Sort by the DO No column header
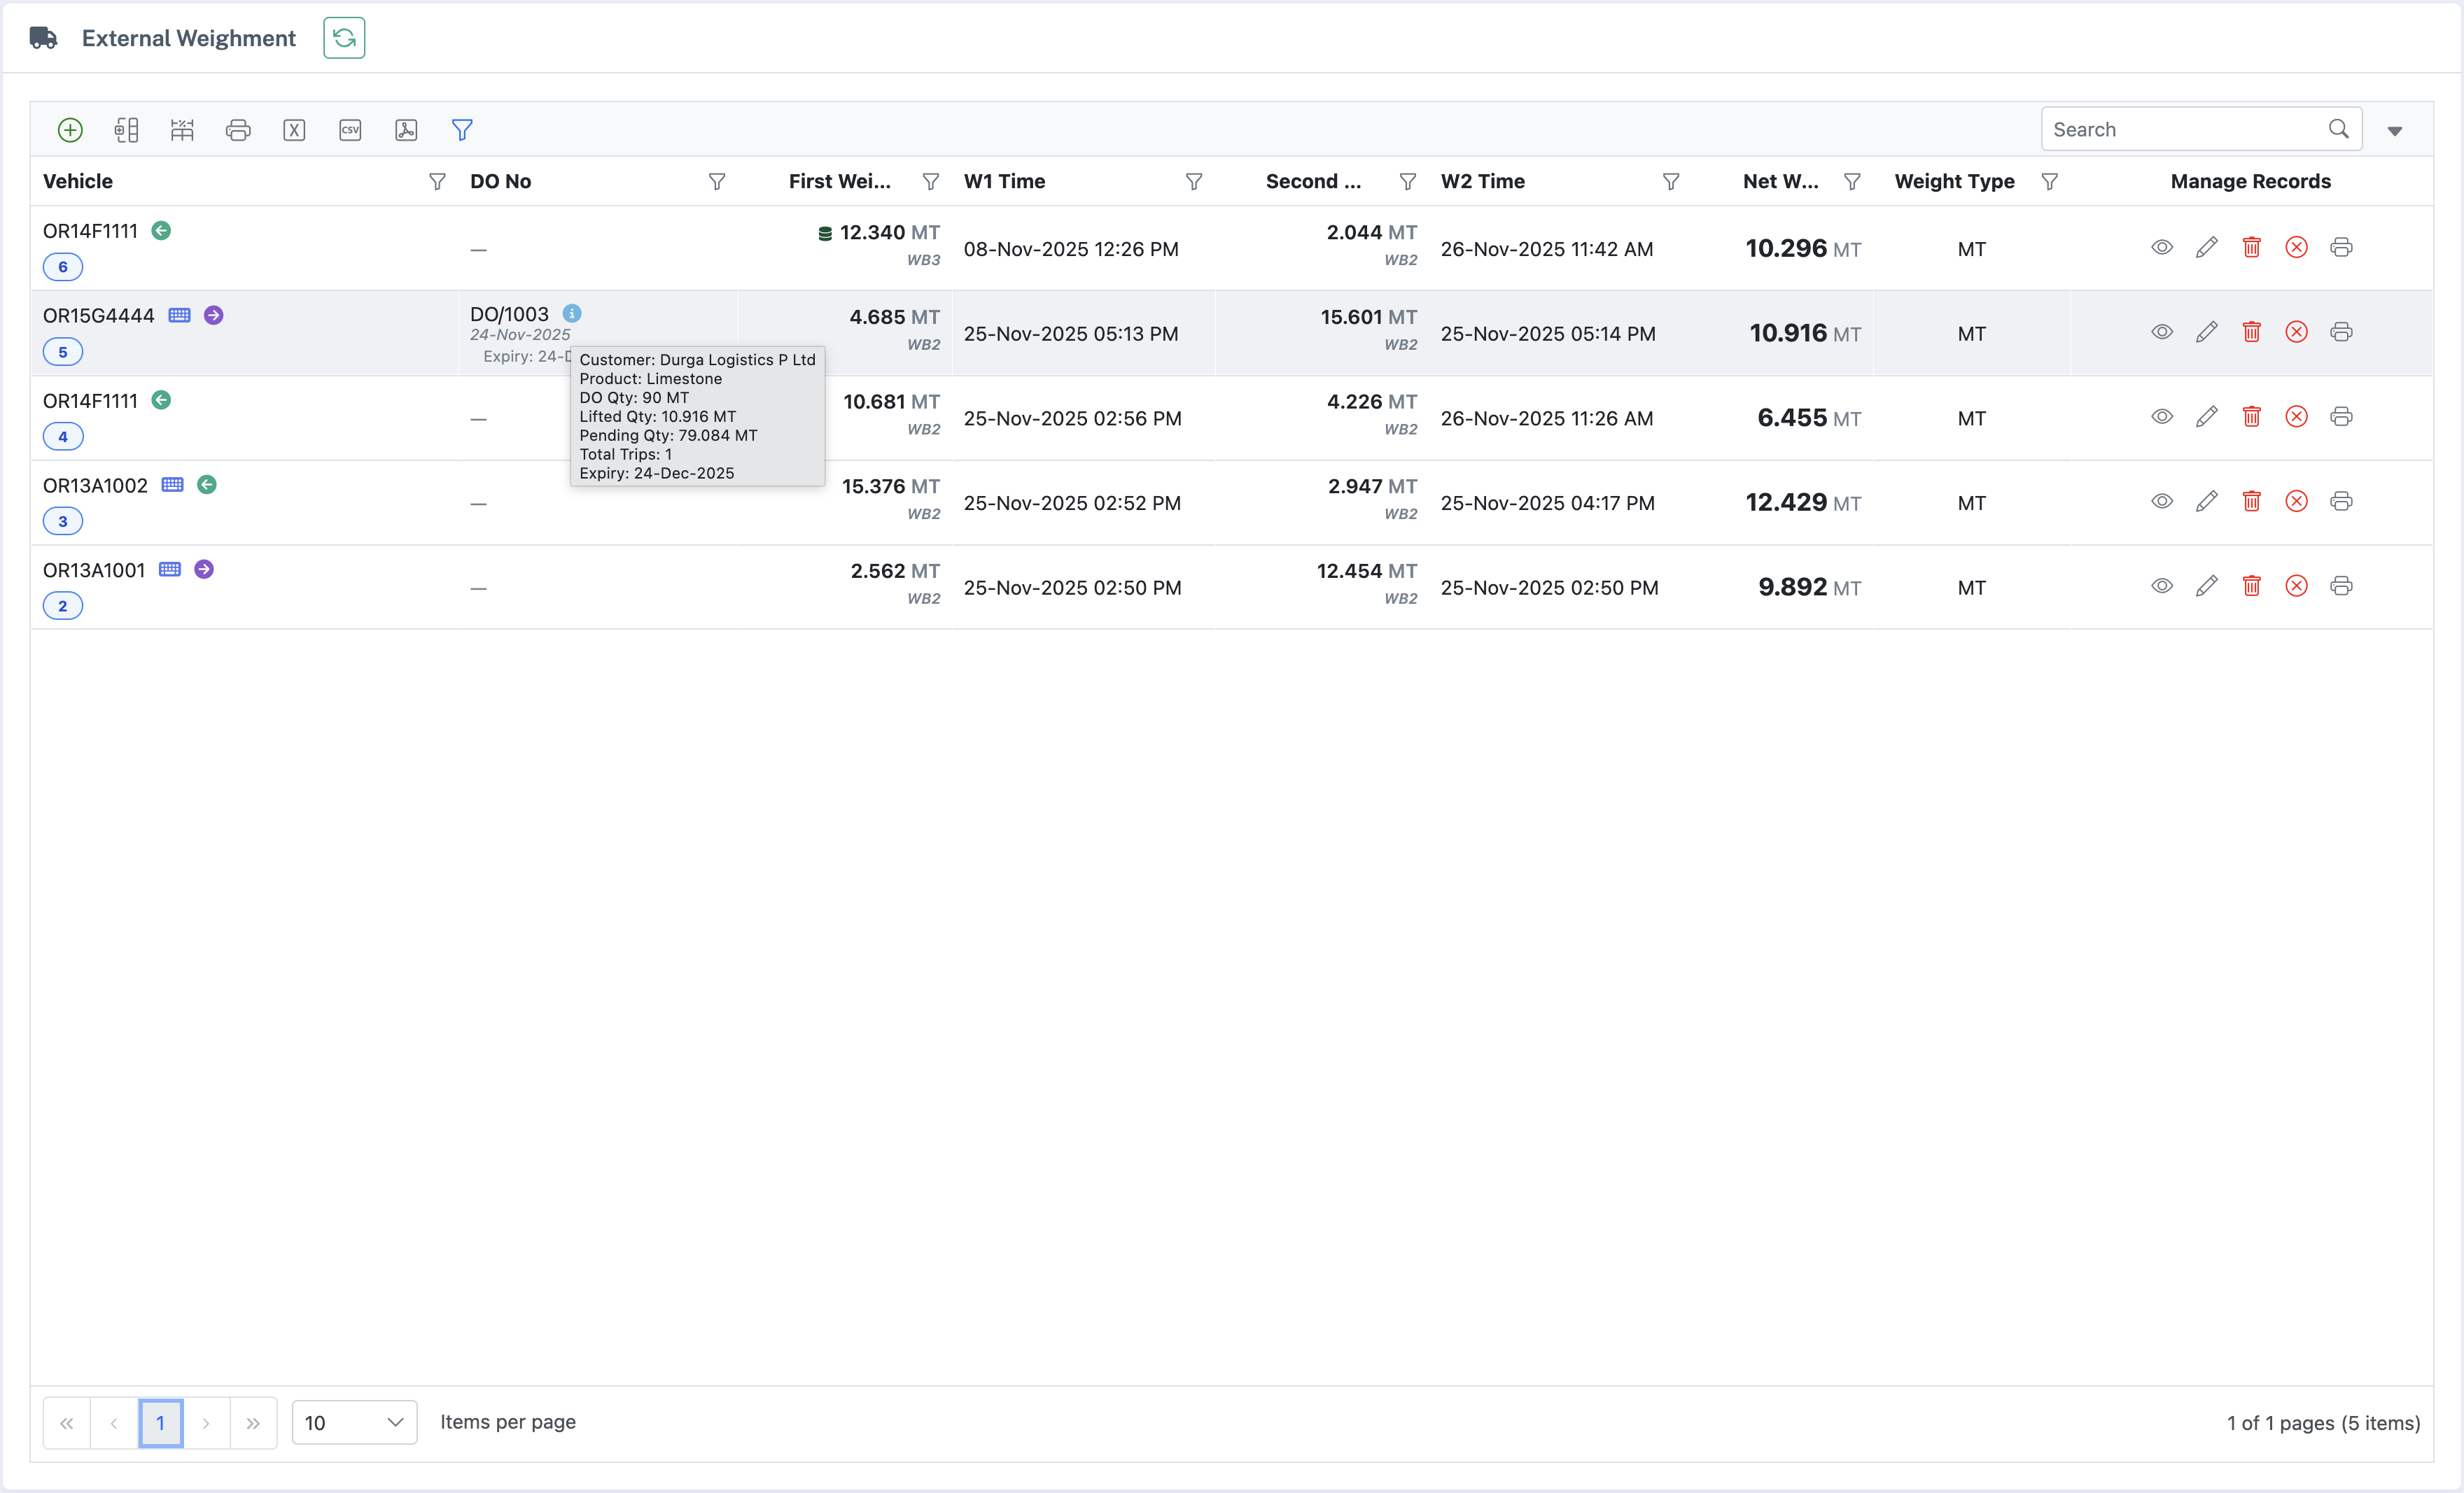The width and height of the screenshot is (2464, 1493). [500, 182]
